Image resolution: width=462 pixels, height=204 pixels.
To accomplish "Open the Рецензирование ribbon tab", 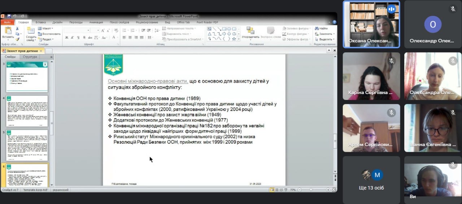I will [x=147, y=22].
